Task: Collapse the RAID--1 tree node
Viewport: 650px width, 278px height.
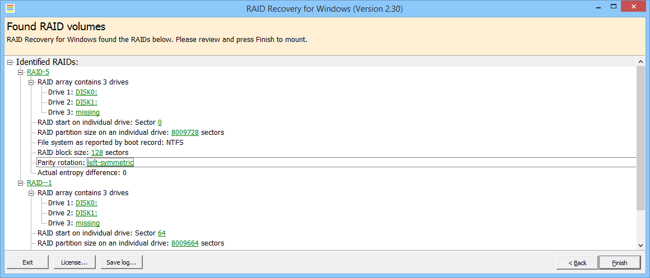Action: (20, 183)
